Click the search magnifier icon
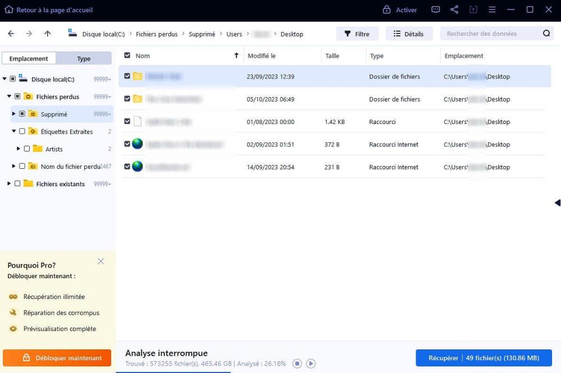The height and width of the screenshot is (373, 561). click(546, 33)
